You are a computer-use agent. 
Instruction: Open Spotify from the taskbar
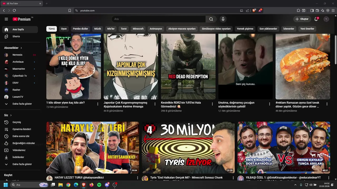pyautogui.click(x=99, y=185)
